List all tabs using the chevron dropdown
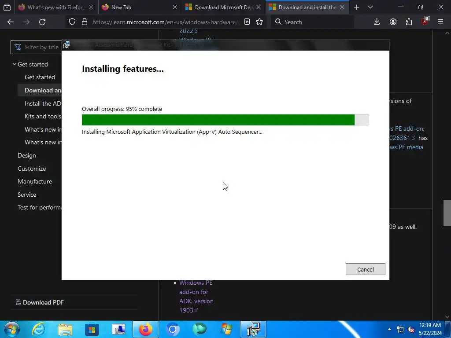Viewport: 451px width, 338px height. point(370,7)
